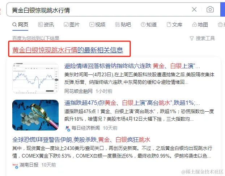Open the 黄金白银惊现跳水行情的最新相关信息 link
225x176 pixels.
coord(68,50)
